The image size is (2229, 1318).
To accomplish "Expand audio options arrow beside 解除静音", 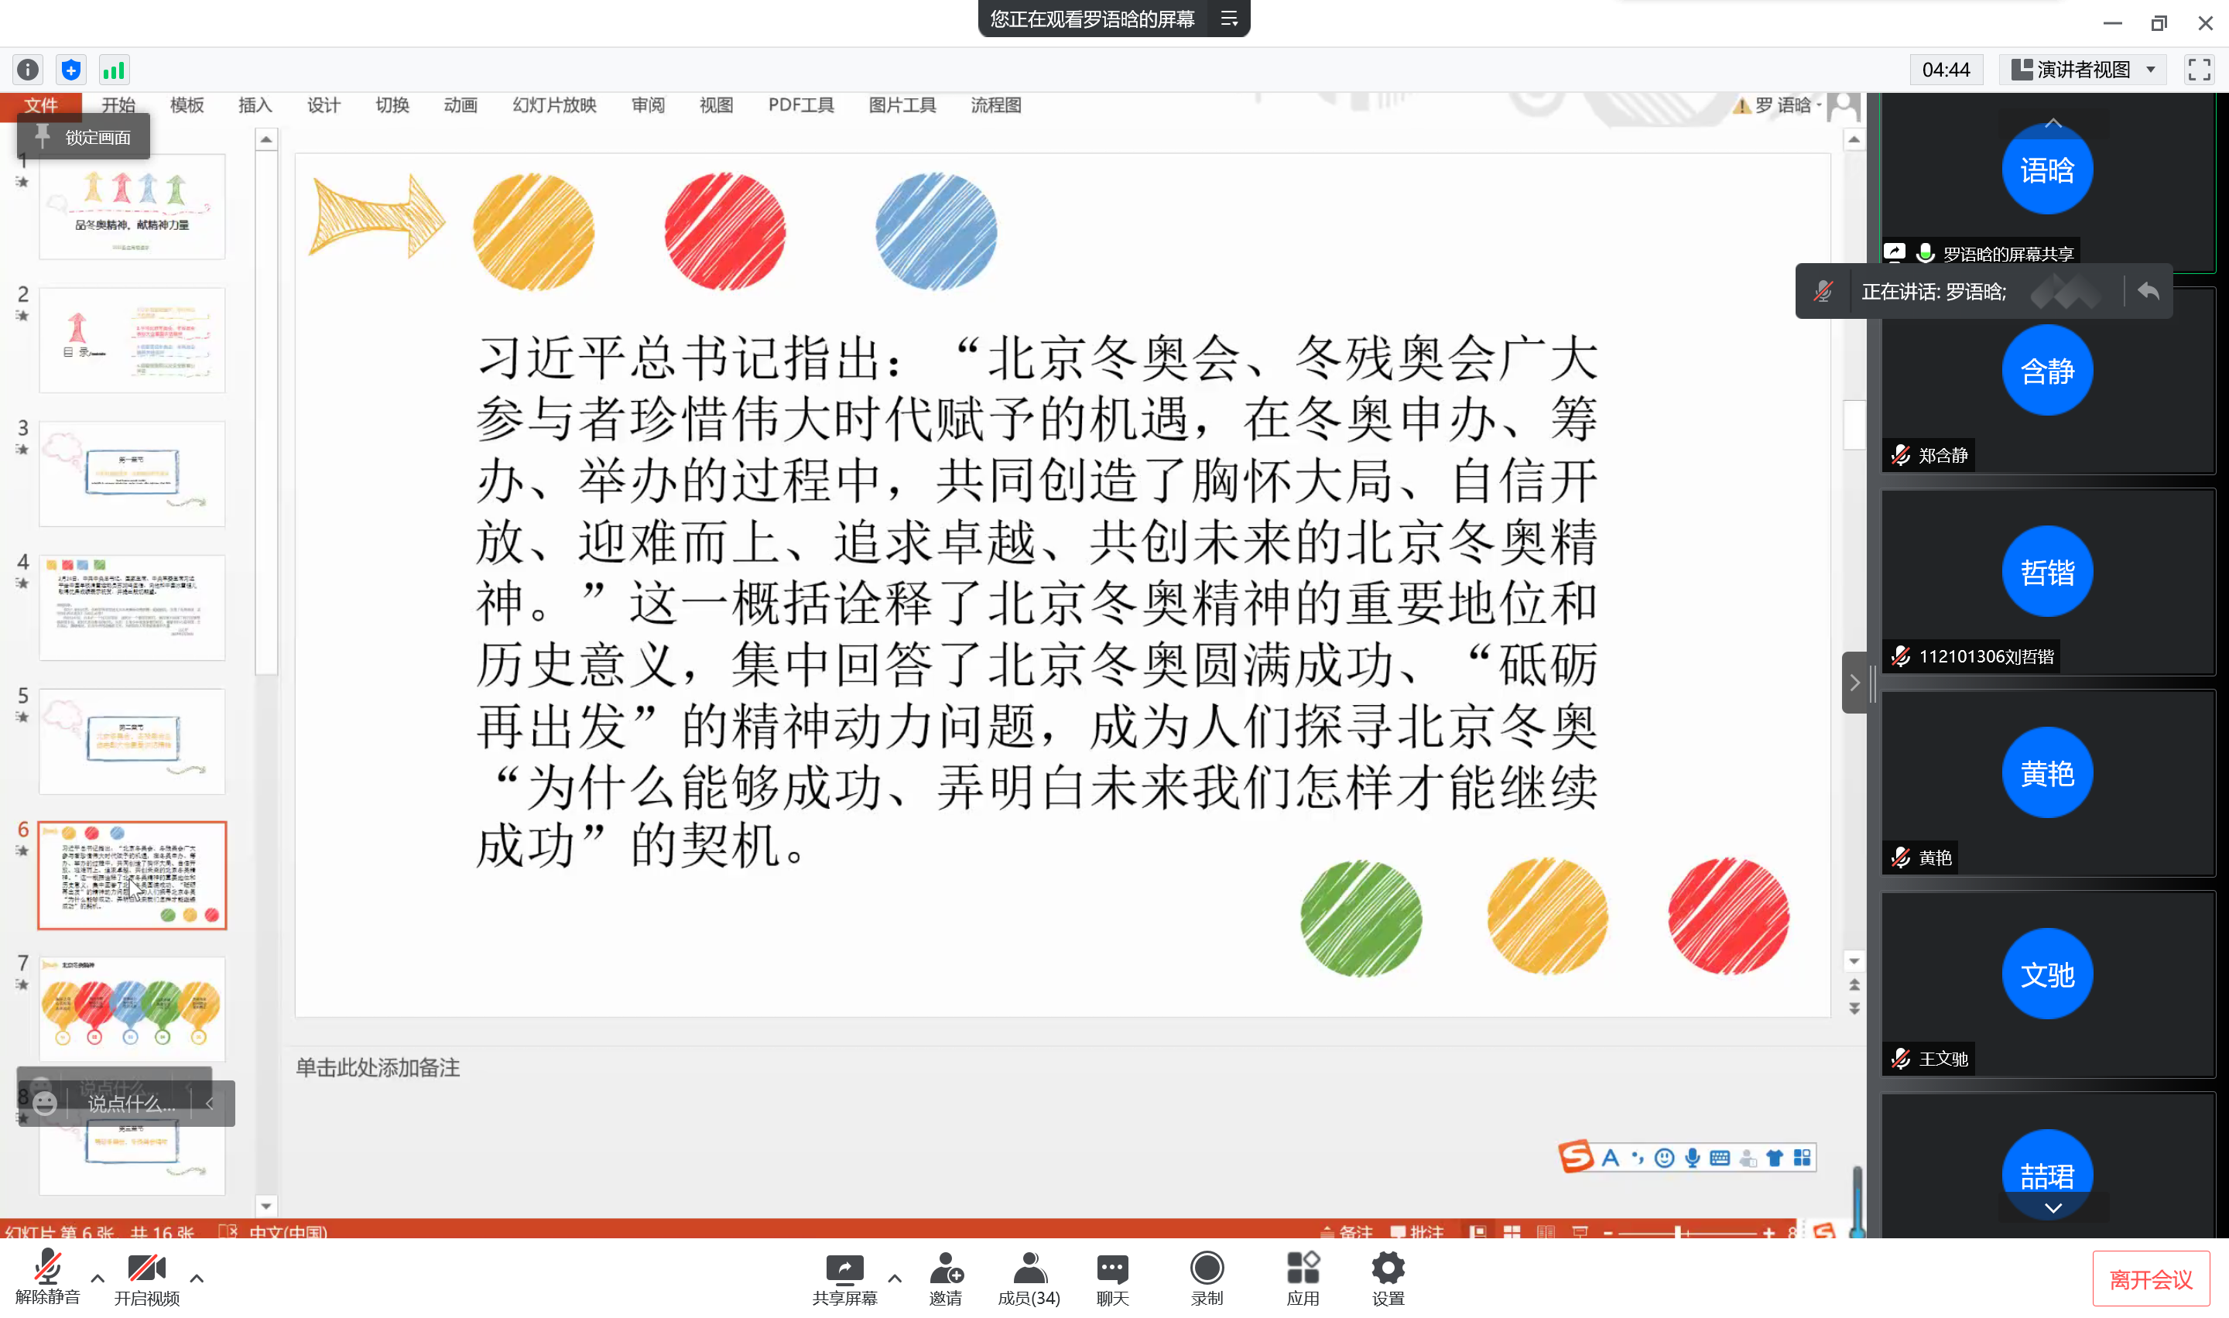I will pos(98,1279).
